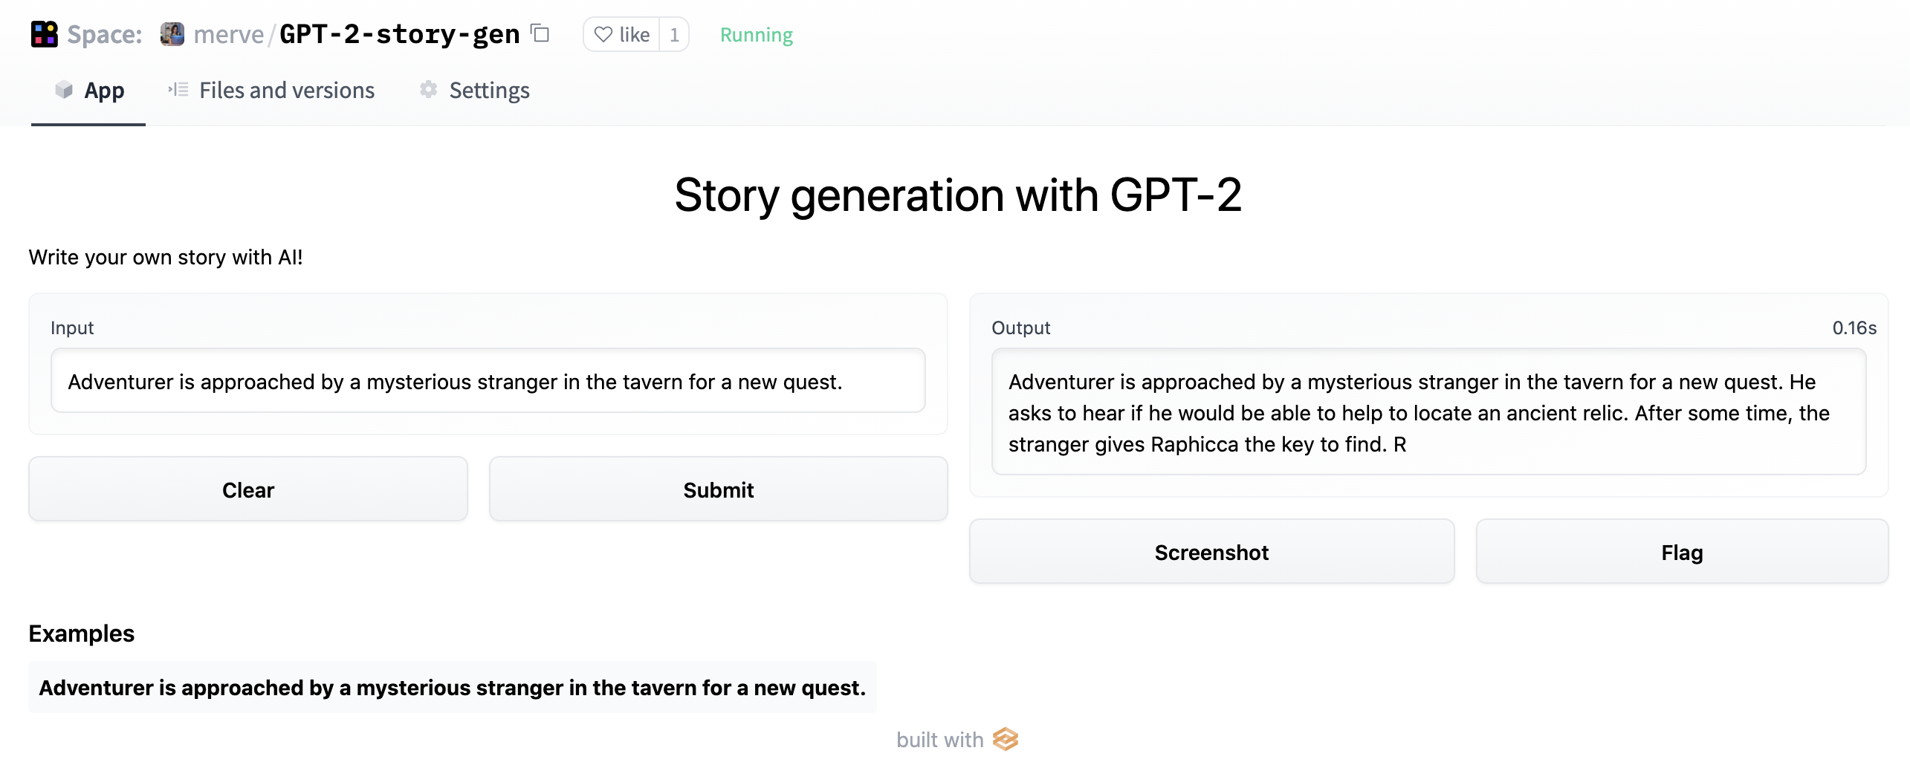
Task: Click the heart icon to like the space
Action: (603, 33)
